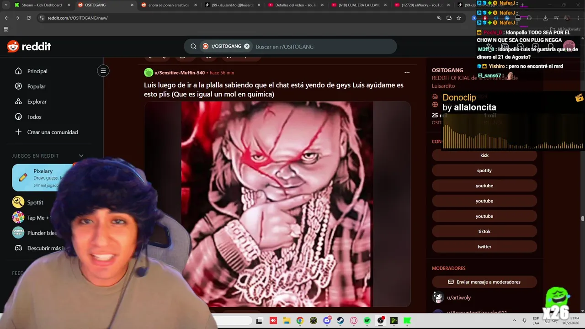The image size is (585, 329).
Task: Switch to the ahora se ponen creativos tab
Action: tap(169, 5)
